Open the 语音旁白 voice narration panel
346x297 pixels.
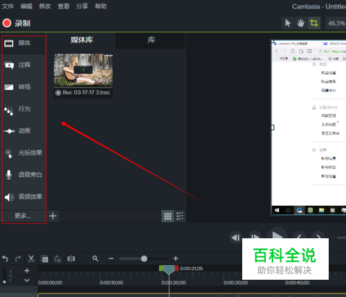[24, 175]
